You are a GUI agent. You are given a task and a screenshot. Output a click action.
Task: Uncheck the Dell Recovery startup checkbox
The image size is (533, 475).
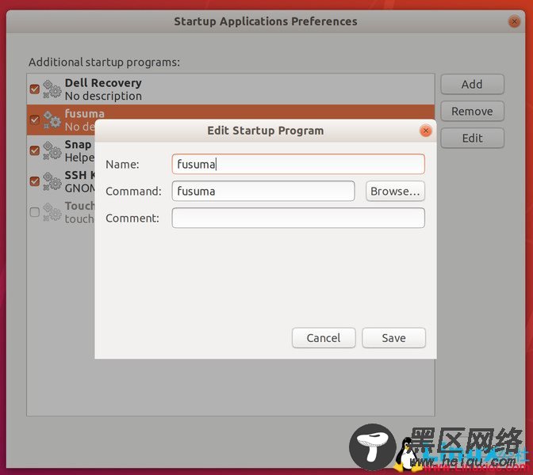(x=35, y=89)
